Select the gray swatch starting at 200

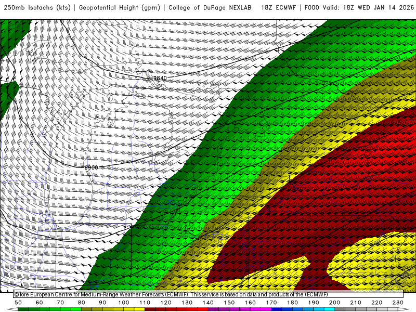(x=340, y=309)
